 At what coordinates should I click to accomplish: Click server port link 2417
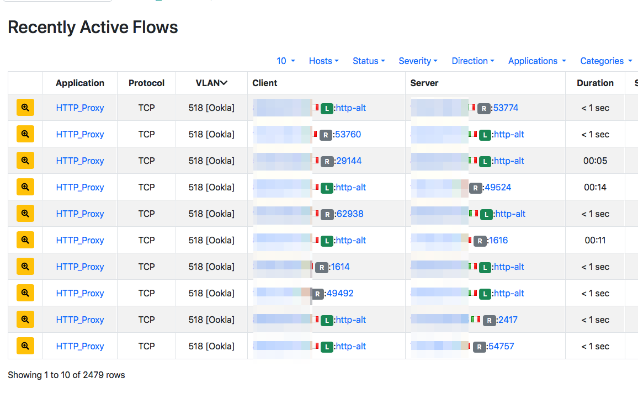point(508,320)
